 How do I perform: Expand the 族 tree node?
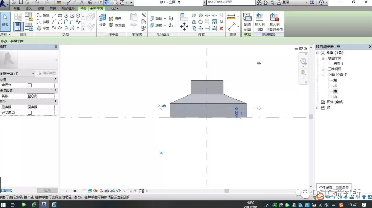[318, 108]
